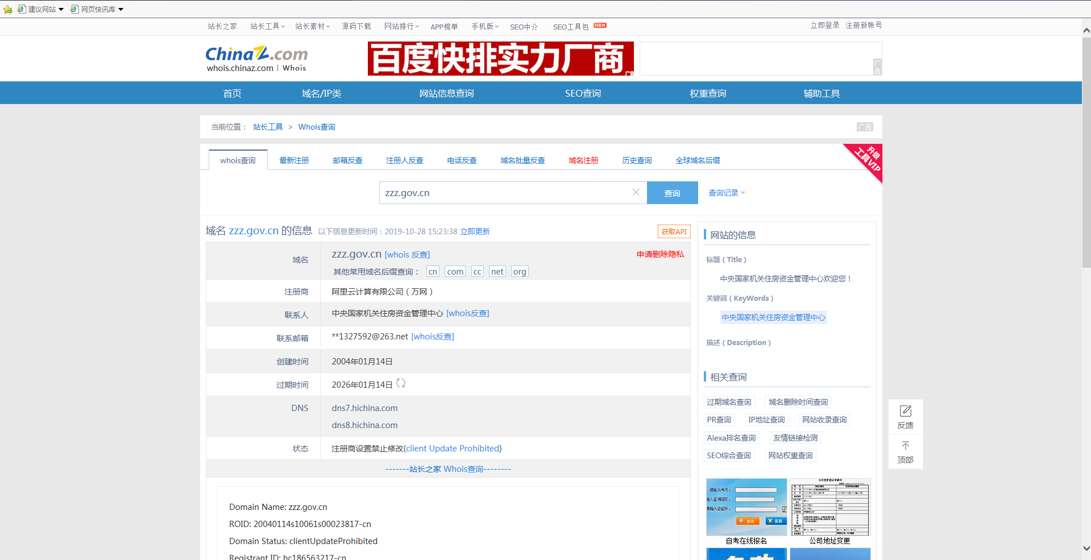Expand the 站长工具 top menu dropdown
Image resolution: width=1091 pixels, height=560 pixels.
coord(268,26)
